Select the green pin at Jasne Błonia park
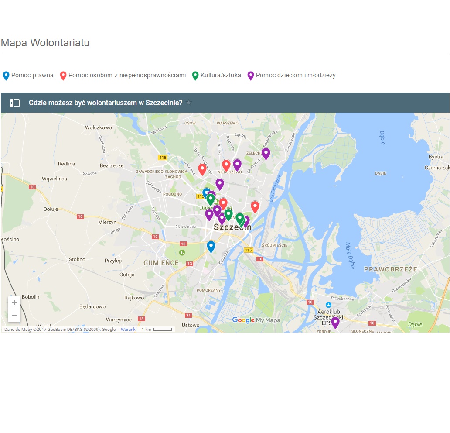 click(x=211, y=199)
